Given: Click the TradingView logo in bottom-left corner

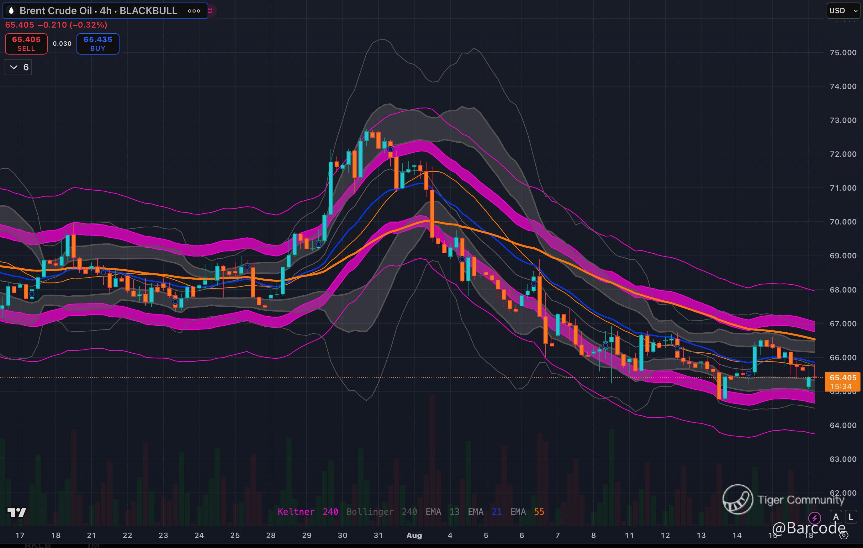Looking at the screenshot, I should coord(17,513).
